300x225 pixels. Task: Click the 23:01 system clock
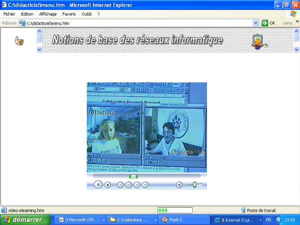[x=290, y=220]
